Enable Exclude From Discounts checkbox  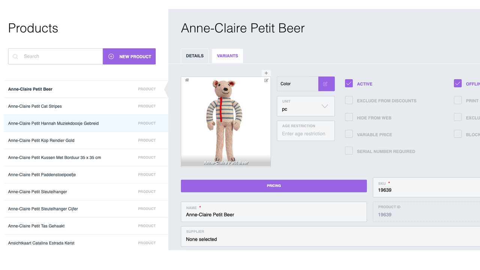pyautogui.click(x=349, y=100)
